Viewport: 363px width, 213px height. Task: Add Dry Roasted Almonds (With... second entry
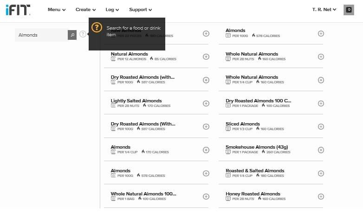[x=206, y=126]
